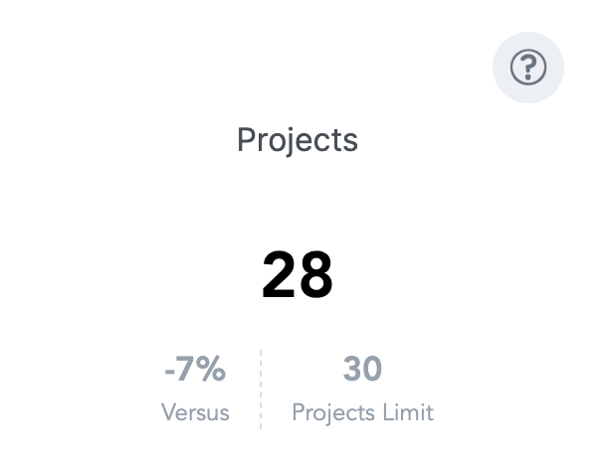The image size is (615, 467).
Task: Click the 30 limit number
Action: click(362, 369)
